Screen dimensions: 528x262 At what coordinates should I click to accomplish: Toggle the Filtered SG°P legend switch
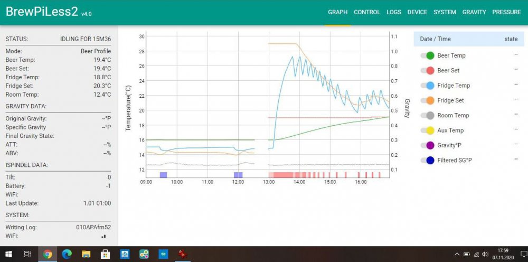[x=427, y=160]
